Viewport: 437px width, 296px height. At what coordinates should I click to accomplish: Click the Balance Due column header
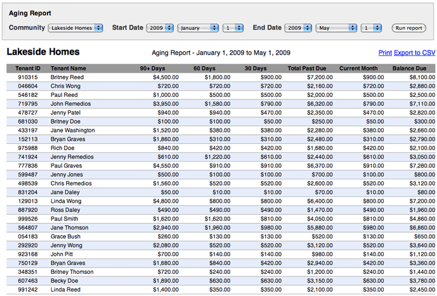point(409,68)
